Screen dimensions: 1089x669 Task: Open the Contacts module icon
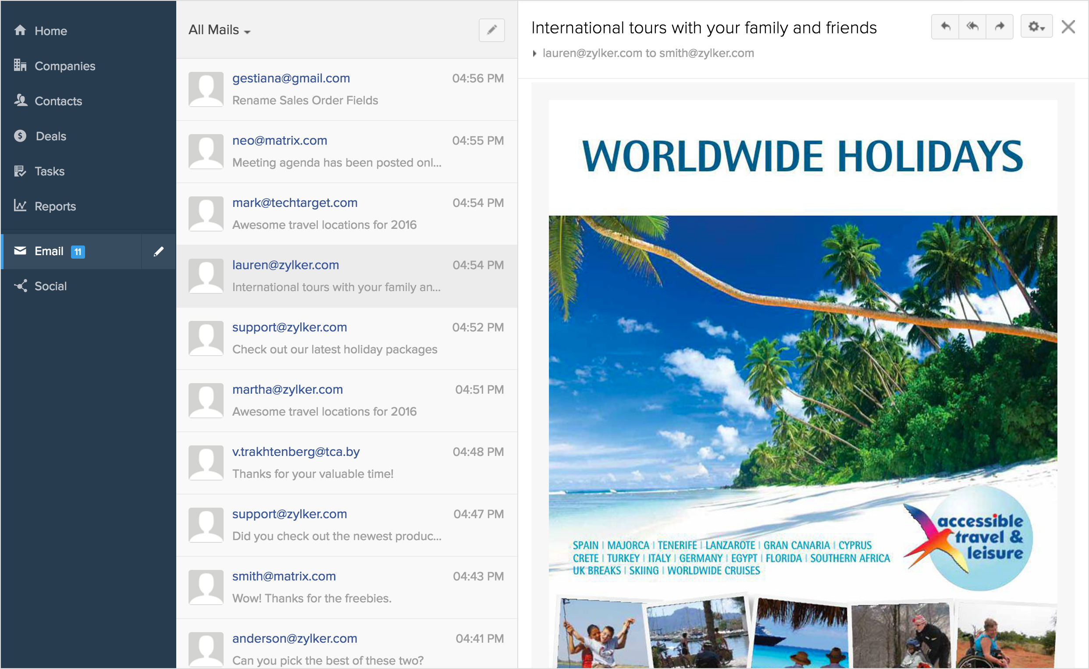20,100
